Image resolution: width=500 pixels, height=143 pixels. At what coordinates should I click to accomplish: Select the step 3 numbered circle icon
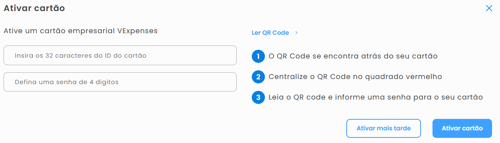[x=258, y=97]
